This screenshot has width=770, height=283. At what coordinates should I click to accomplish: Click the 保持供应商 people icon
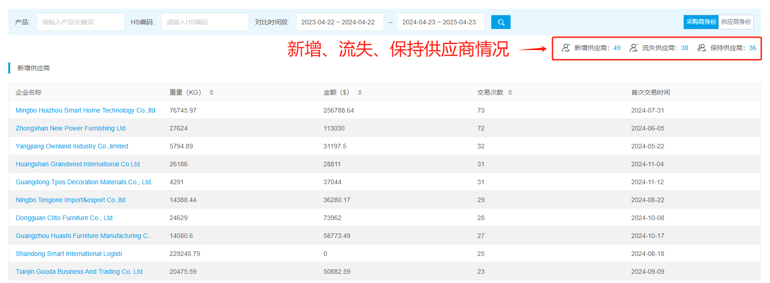pyautogui.click(x=702, y=48)
